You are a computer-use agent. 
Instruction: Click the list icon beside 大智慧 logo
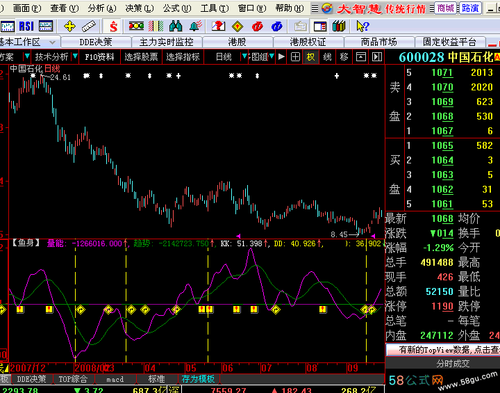coord(315,8)
